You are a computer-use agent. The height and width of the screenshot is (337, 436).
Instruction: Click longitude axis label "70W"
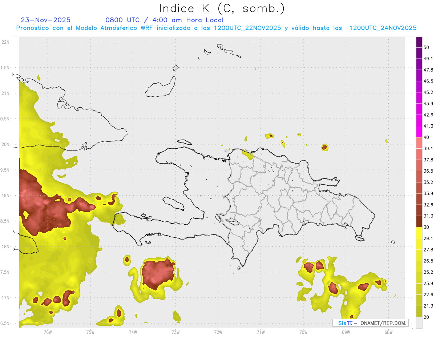pos(303,332)
